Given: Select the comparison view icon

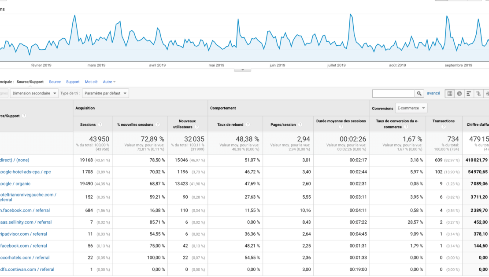Looking at the screenshot, I should 478,94.
